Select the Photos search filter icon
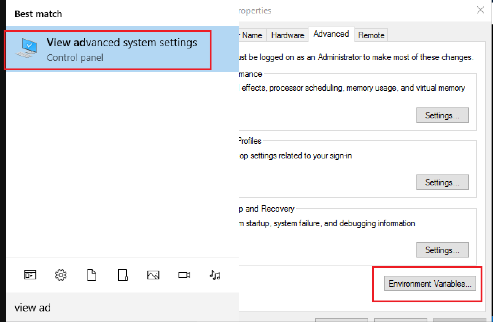This screenshot has height=322, width=493. click(153, 275)
